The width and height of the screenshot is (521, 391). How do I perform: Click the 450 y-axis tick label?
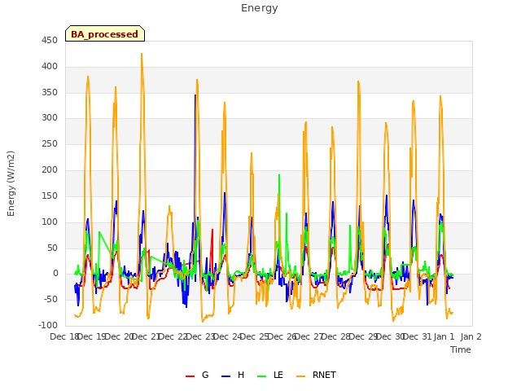coord(50,41)
